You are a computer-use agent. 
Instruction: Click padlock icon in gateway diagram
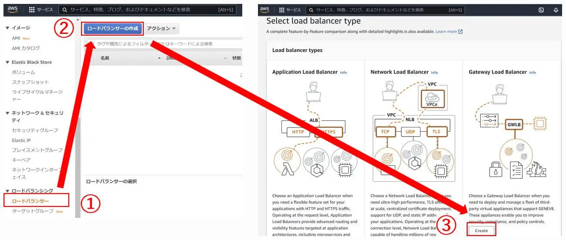pyautogui.click(x=495, y=169)
